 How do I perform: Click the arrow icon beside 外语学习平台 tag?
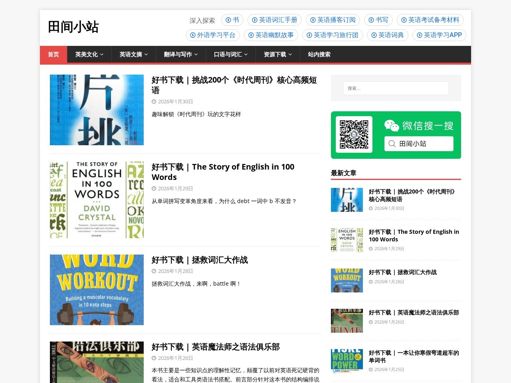click(192, 35)
